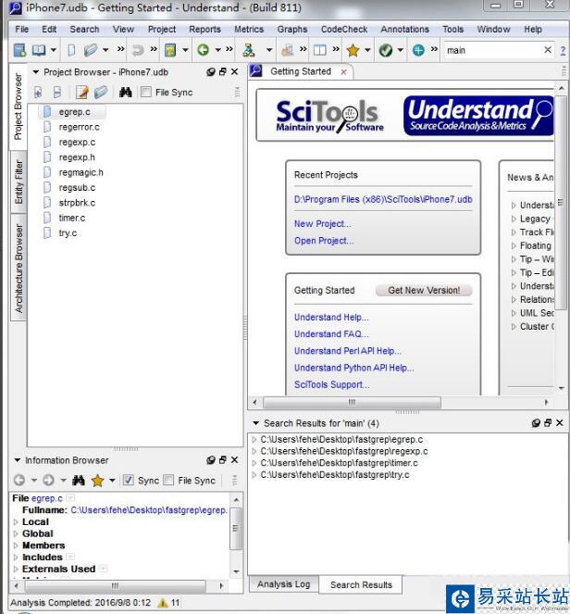Click the Undo arrow icon
Viewport: 570px width, 614px height.
(x=138, y=50)
